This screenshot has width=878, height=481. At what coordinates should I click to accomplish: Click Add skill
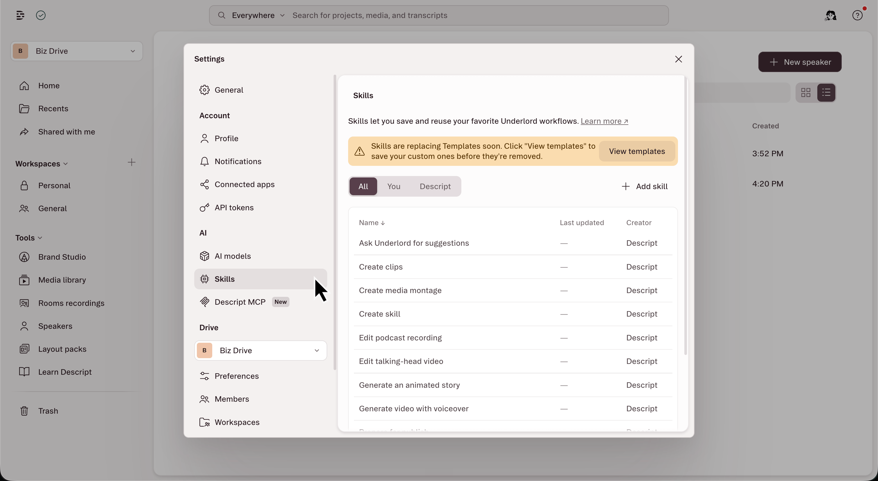point(644,186)
